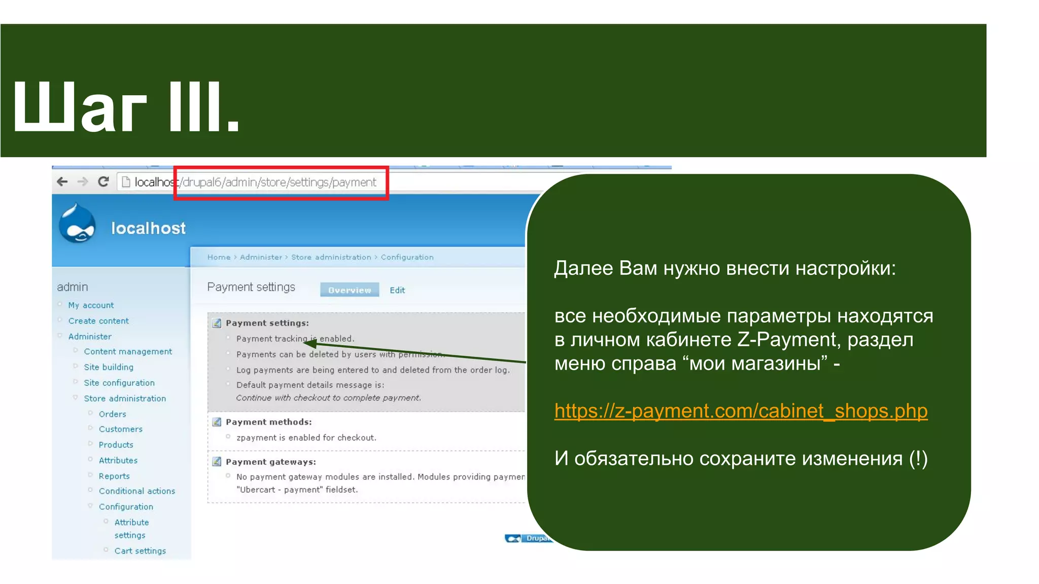Open the z-payment.com cabinet_shops.php link
Image resolution: width=1039 pixels, height=584 pixels.
coord(741,411)
